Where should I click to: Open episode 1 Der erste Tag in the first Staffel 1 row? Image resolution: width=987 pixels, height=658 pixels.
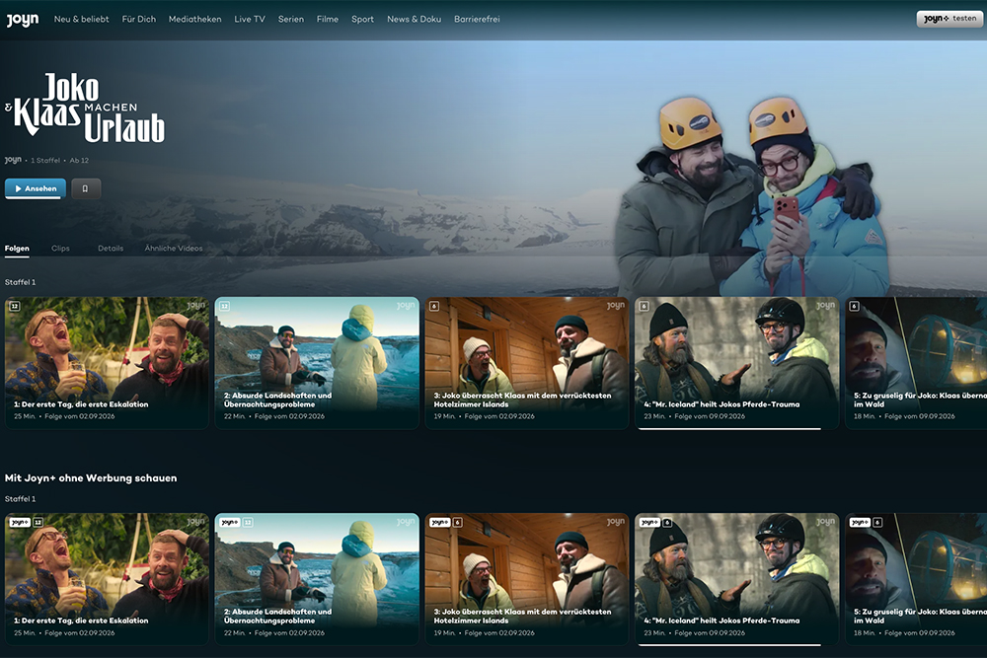[x=107, y=363]
